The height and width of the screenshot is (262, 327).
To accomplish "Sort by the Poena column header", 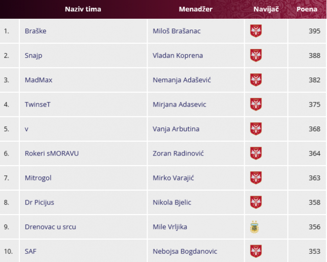I will (x=307, y=9).
